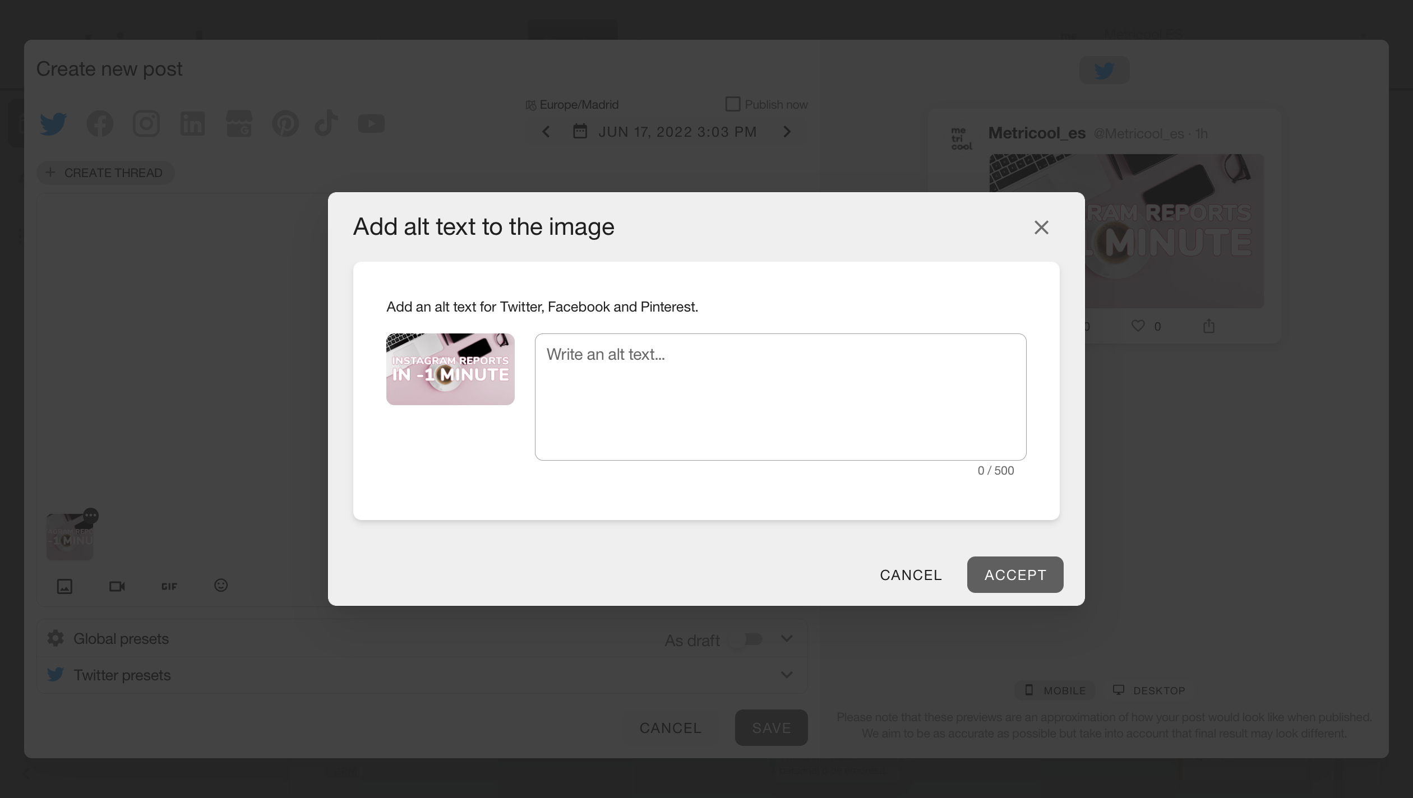The width and height of the screenshot is (1413, 798).
Task: Click the CANCEL button
Action: [911, 574]
